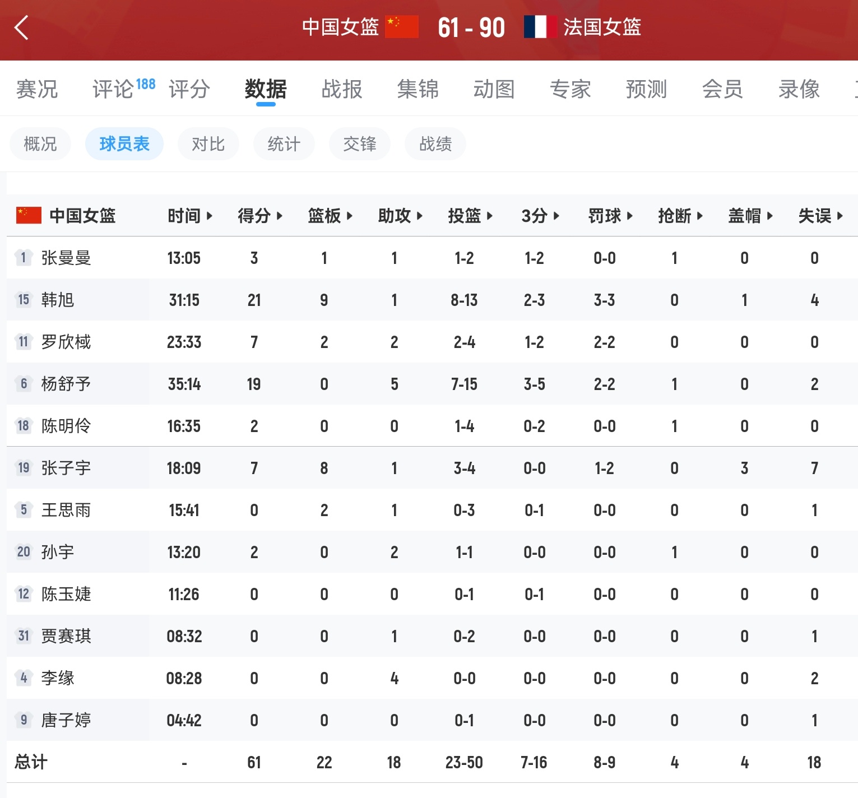Select the 球员表 filter chip
Image resolution: width=858 pixels, height=798 pixels.
tap(124, 144)
